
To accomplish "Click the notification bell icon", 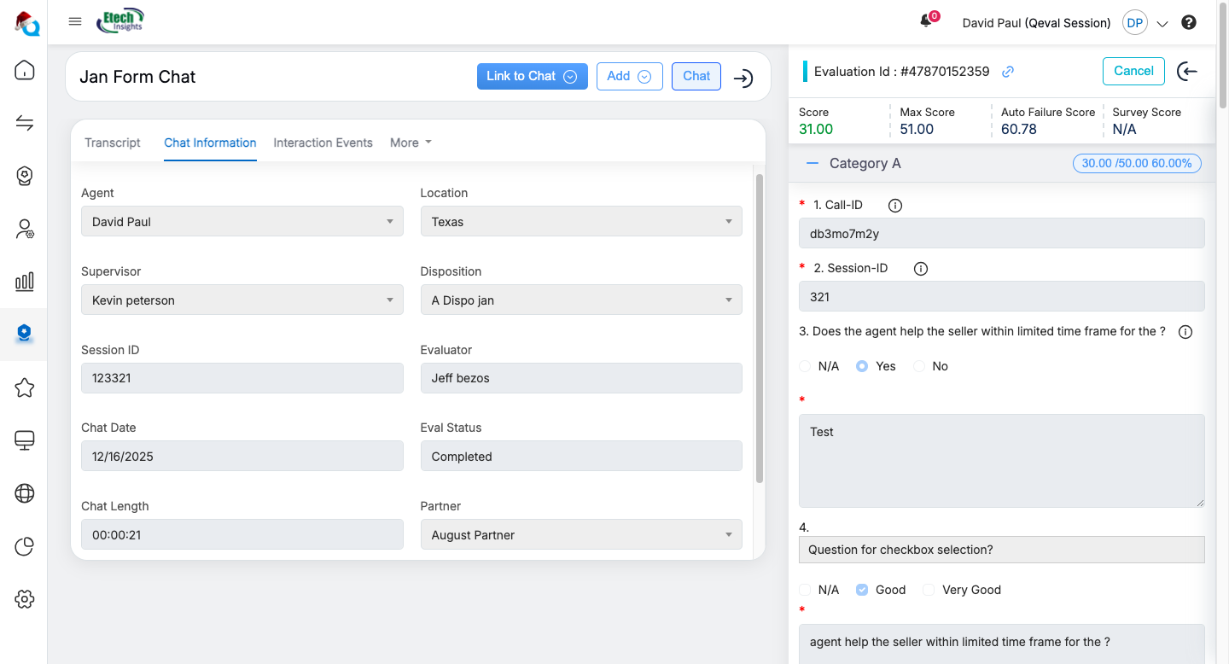I will 926,22.
